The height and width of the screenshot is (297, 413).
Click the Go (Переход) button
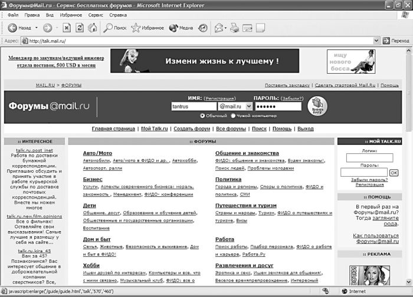(x=396, y=41)
